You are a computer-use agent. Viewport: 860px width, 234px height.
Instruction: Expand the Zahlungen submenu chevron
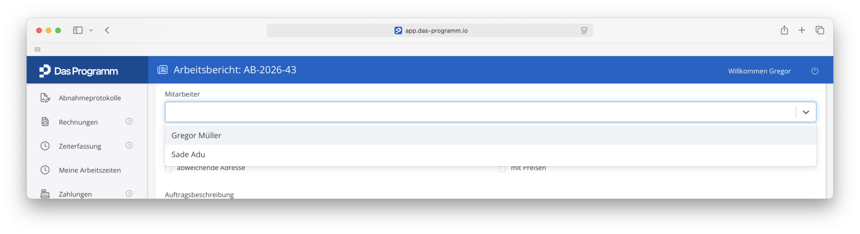[129, 193]
